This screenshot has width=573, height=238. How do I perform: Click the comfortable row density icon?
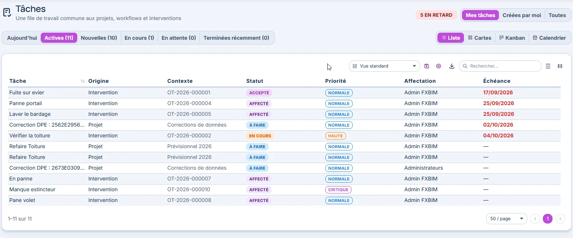pos(548,66)
